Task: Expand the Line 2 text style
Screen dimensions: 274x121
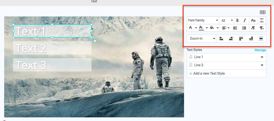Action: [x=262, y=65]
